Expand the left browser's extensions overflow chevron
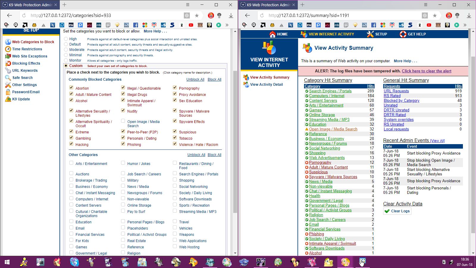 227,25
